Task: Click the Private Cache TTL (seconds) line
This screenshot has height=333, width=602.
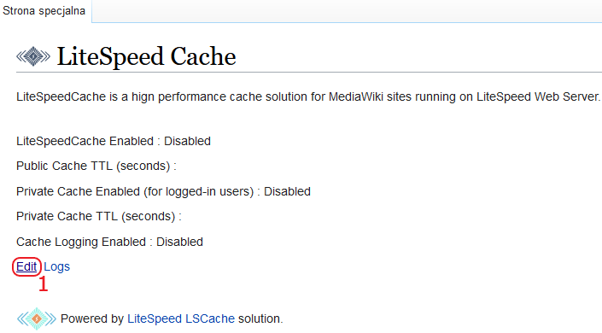Action: click(x=99, y=216)
